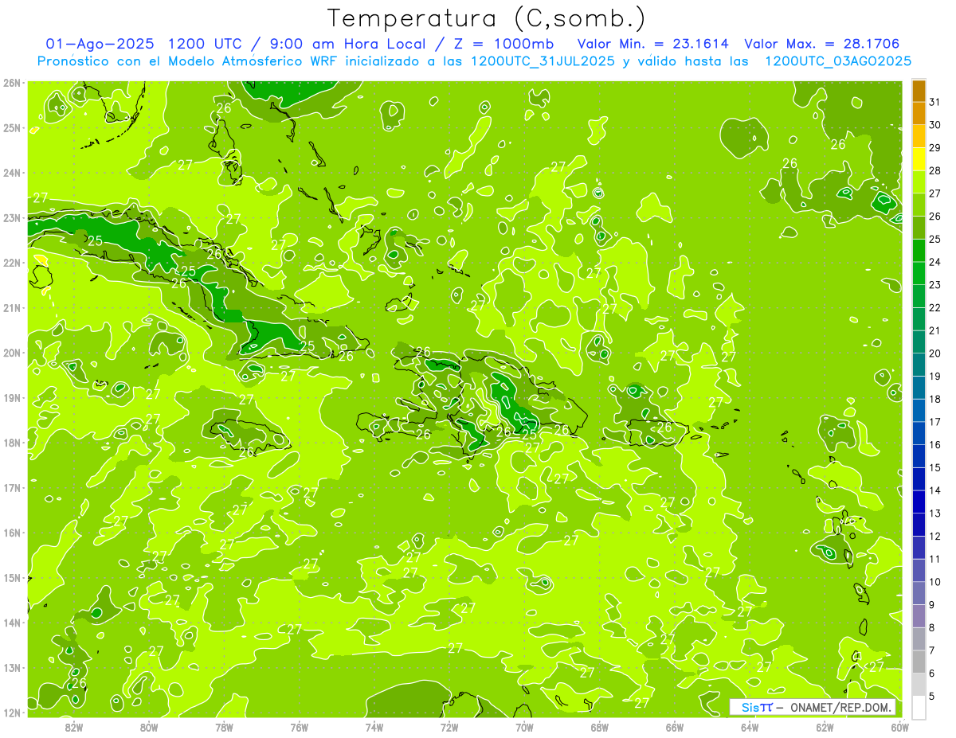Click the latitude axis label 25N
Screen dimensions: 956x738
11,128
